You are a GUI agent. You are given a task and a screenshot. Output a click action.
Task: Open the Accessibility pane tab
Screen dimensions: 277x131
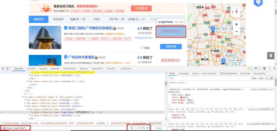tap(259, 73)
